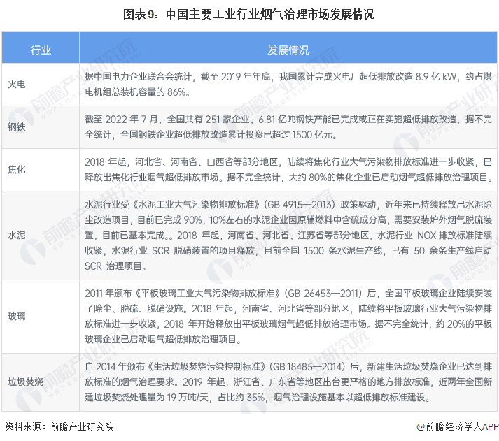This screenshot has width=499, height=441.
Task: Click the 玻璃 description mentioning GB 26453—2011
Action: pyautogui.click(x=288, y=316)
